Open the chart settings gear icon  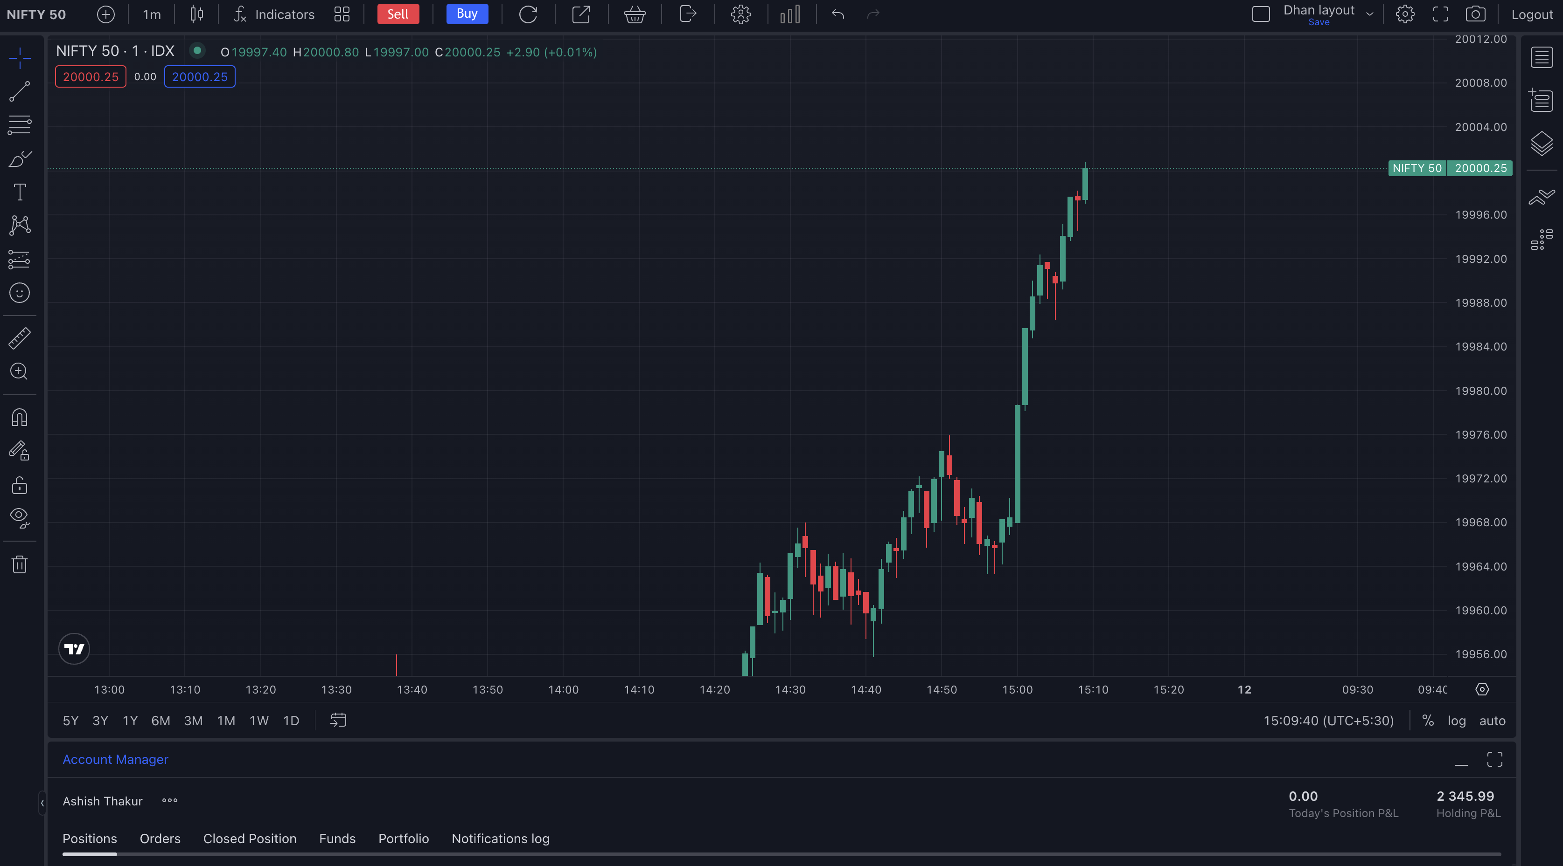[1405, 14]
